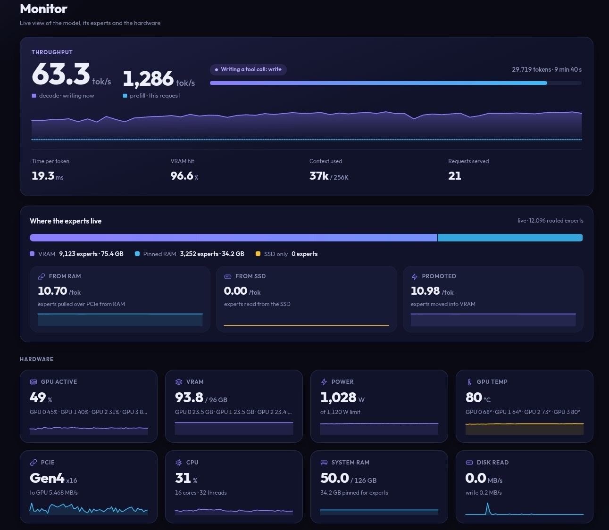609x530 pixels.
Task: Click the link icon beside FROM RAM
Action: click(41, 277)
